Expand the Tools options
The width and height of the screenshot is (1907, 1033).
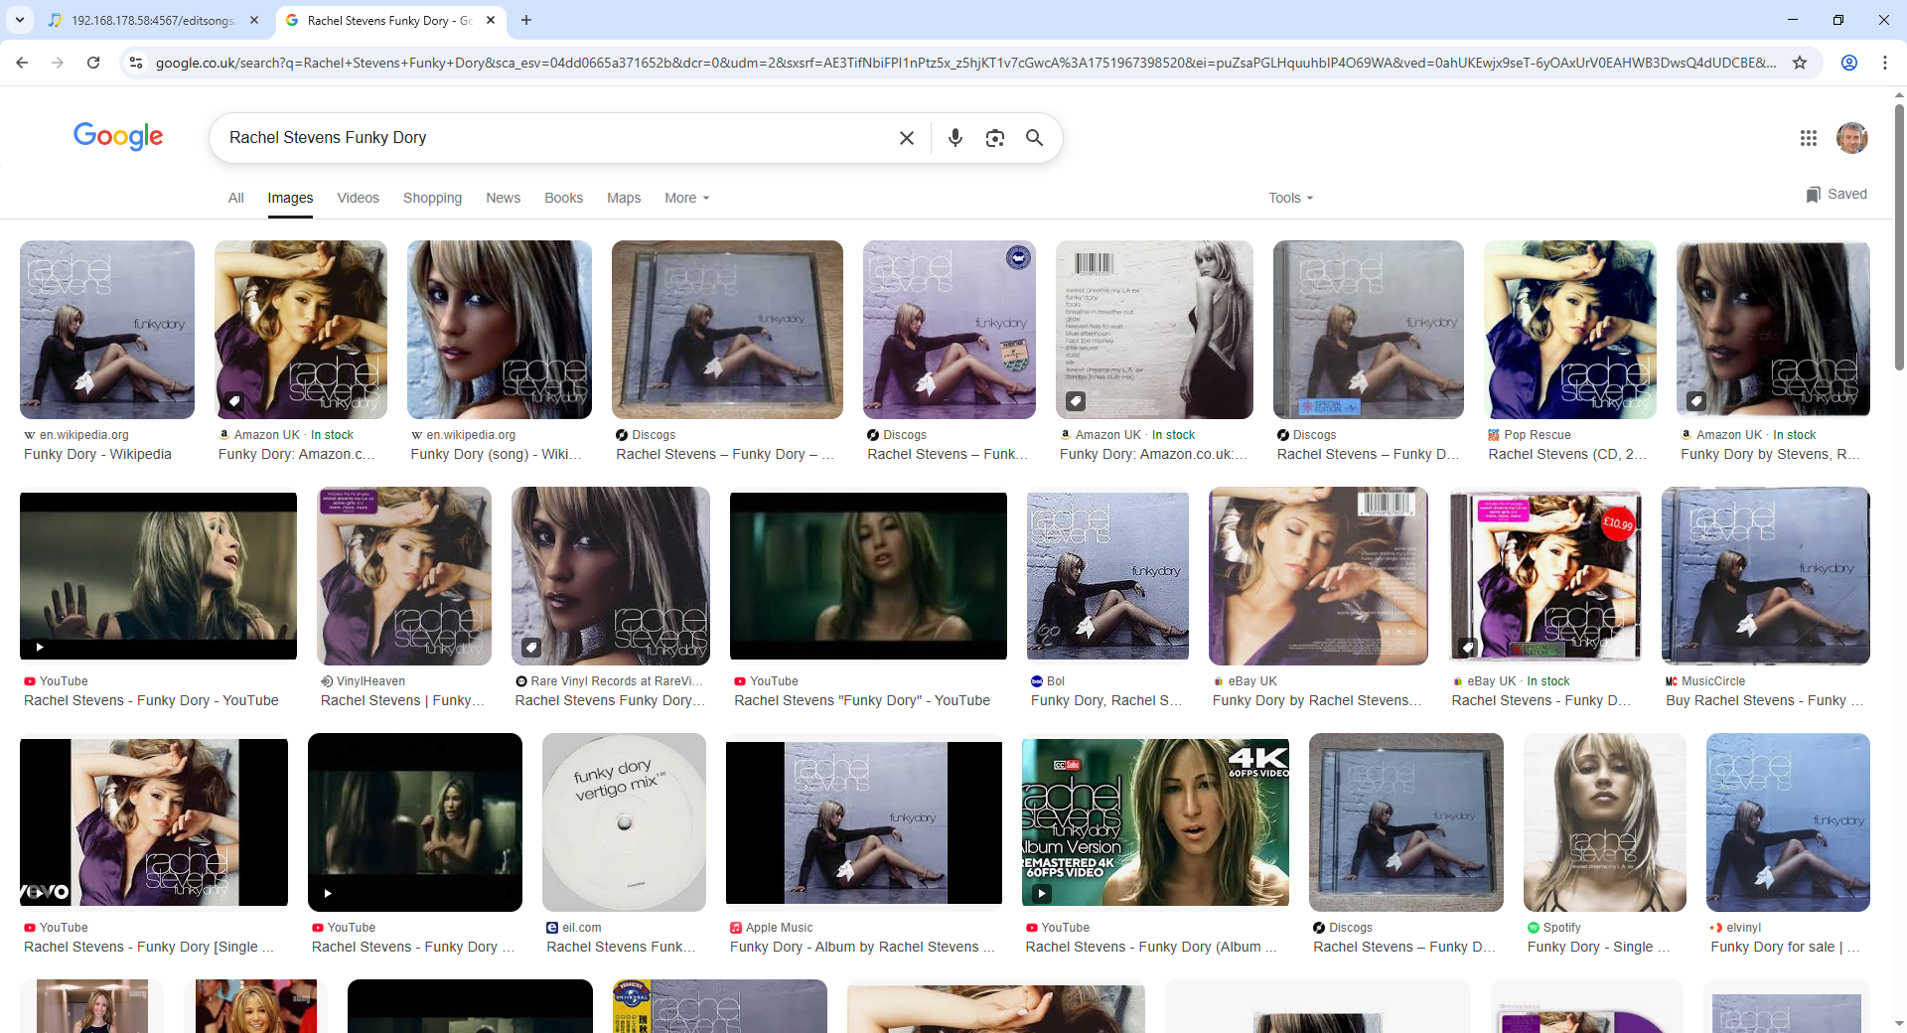tap(1290, 198)
